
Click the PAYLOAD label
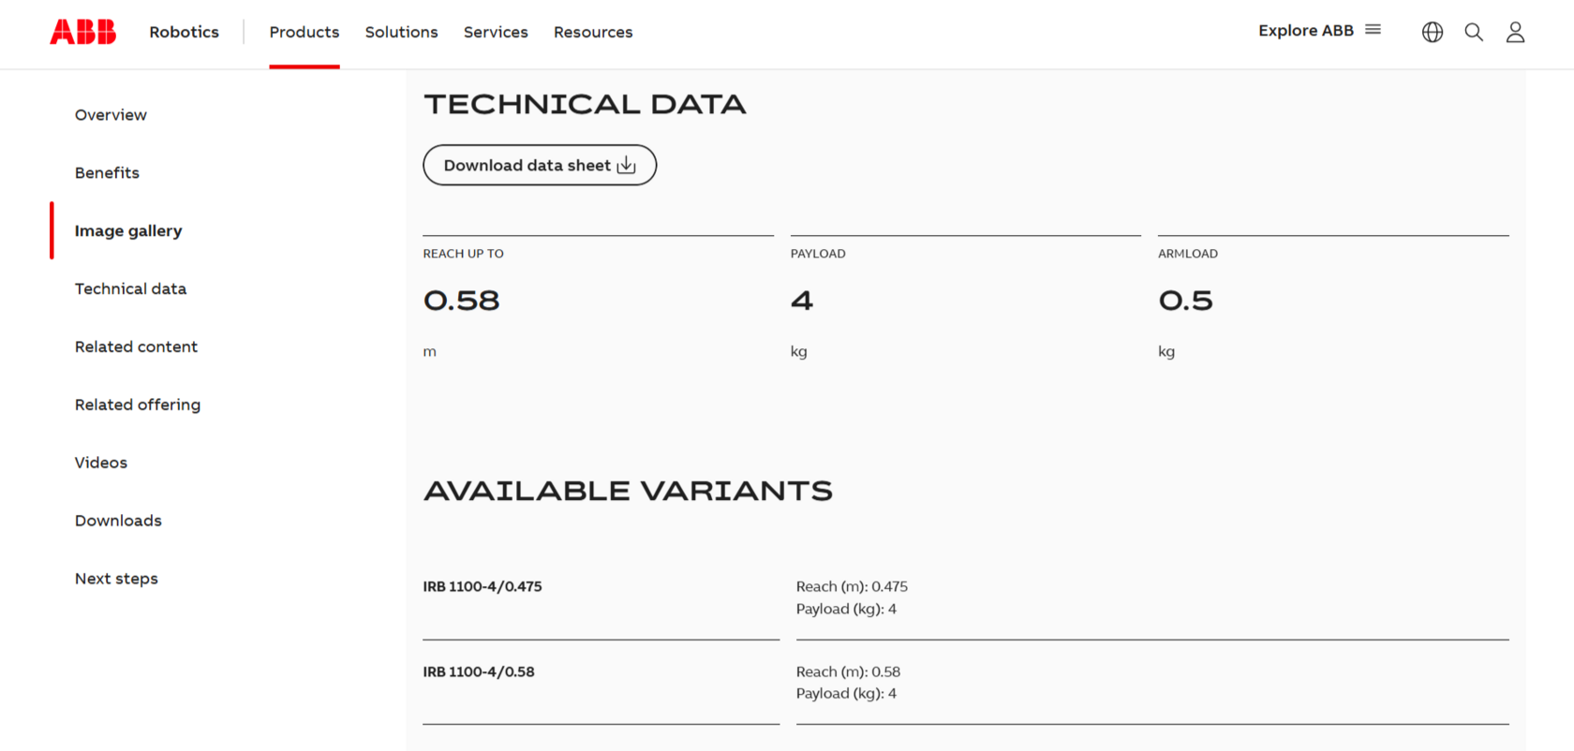tap(818, 254)
